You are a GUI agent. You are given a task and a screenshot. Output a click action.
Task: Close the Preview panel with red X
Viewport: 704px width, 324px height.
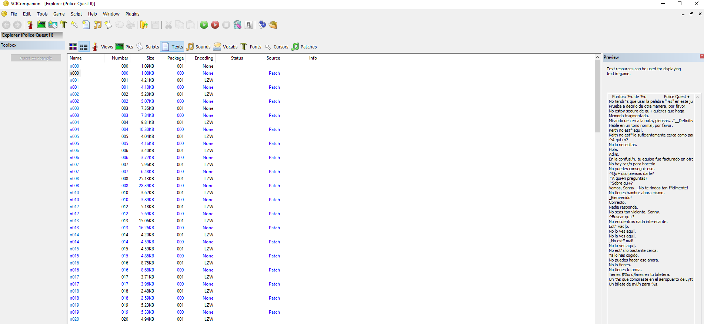click(x=701, y=57)
